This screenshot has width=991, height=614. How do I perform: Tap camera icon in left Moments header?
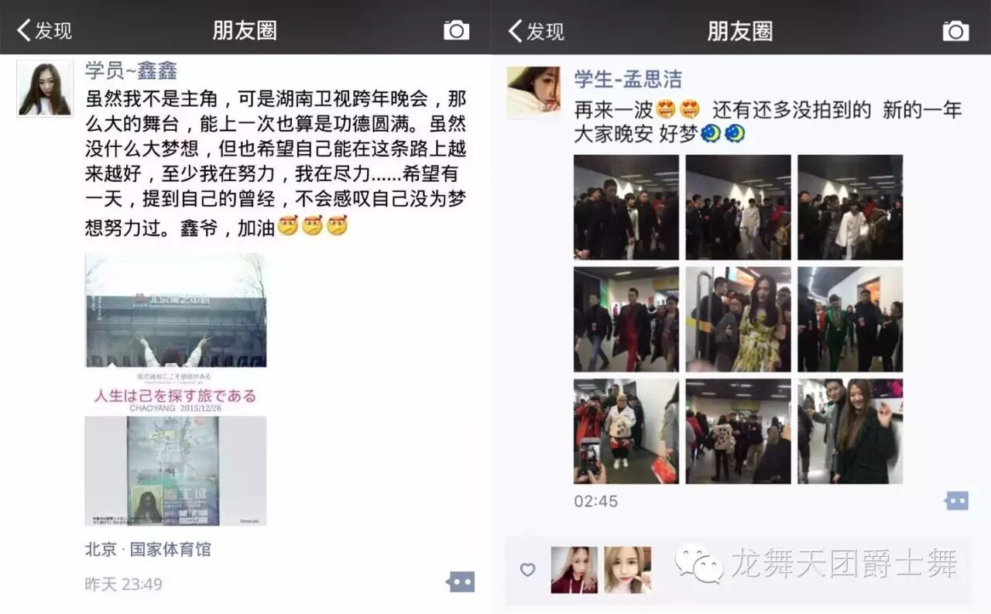[x=456, y=30]
